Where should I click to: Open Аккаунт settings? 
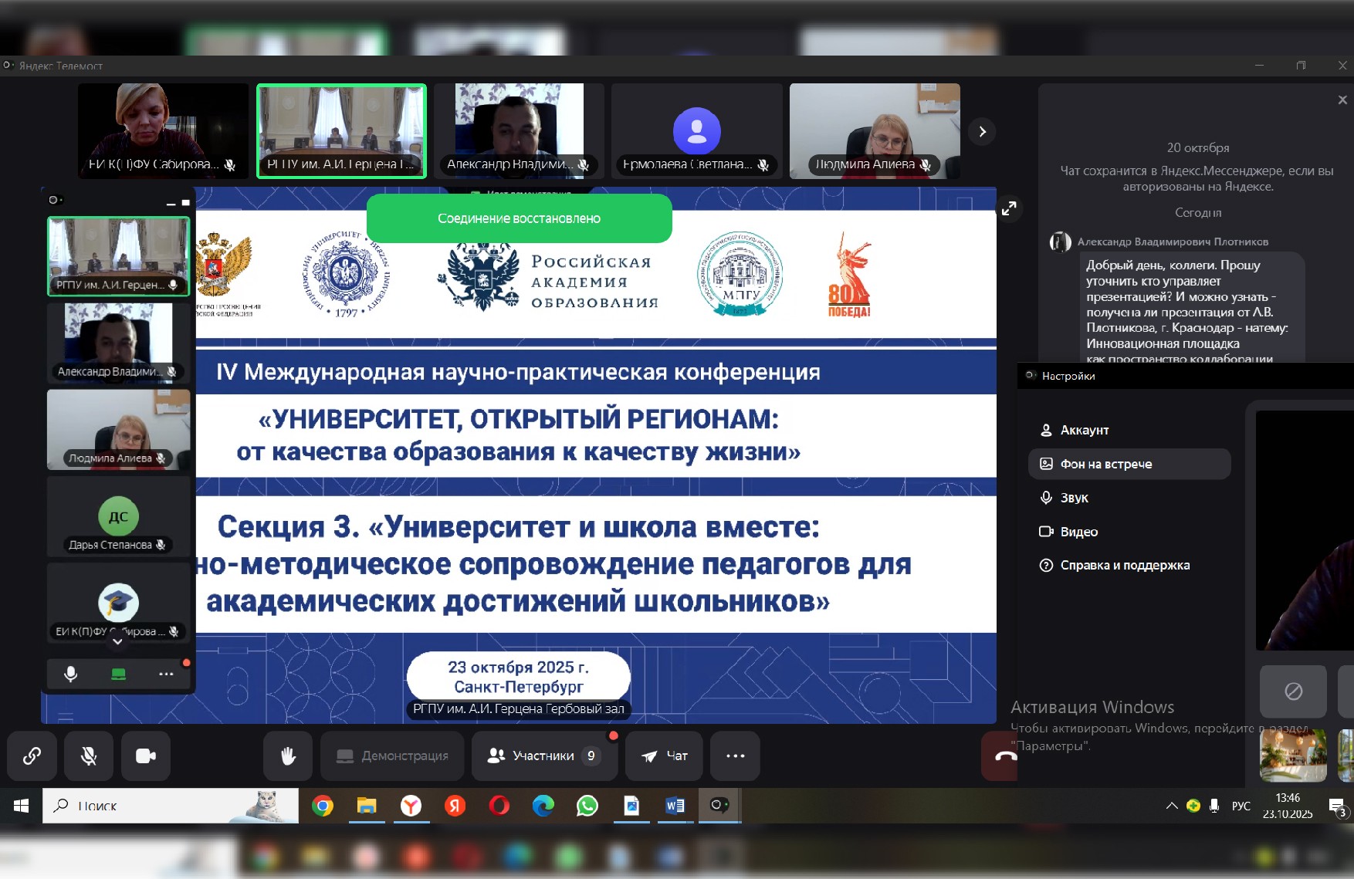[1085, 430]
